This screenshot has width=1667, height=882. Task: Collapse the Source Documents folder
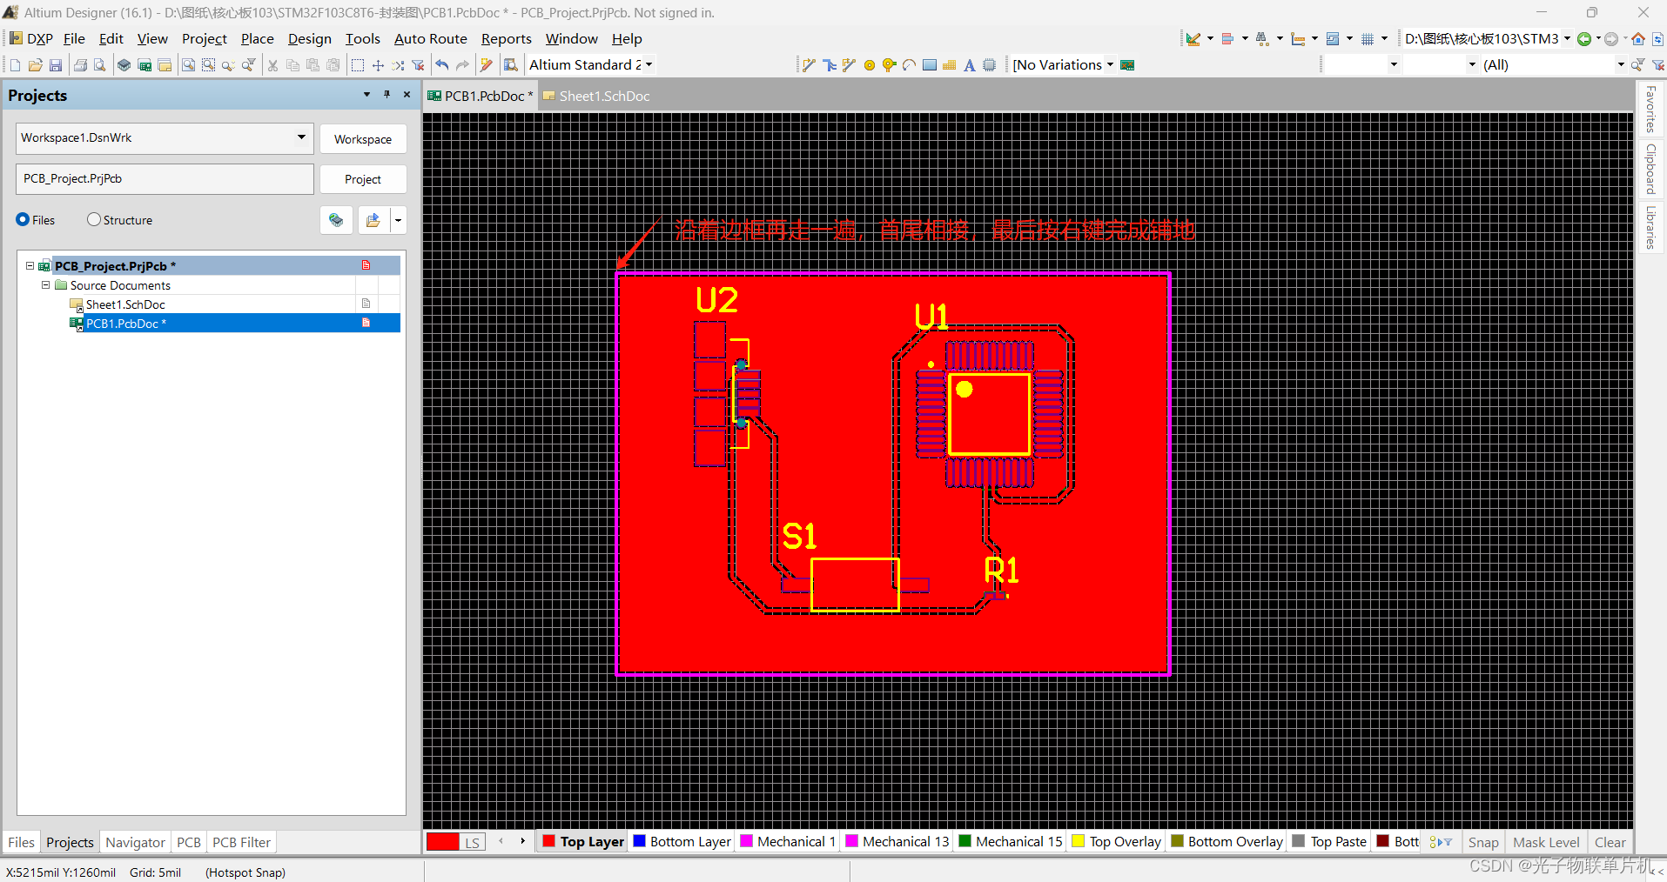[x=46, y=285]
